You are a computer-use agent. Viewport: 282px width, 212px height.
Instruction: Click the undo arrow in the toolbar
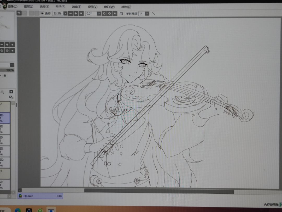pyautogui.click(x=19, y=13)
